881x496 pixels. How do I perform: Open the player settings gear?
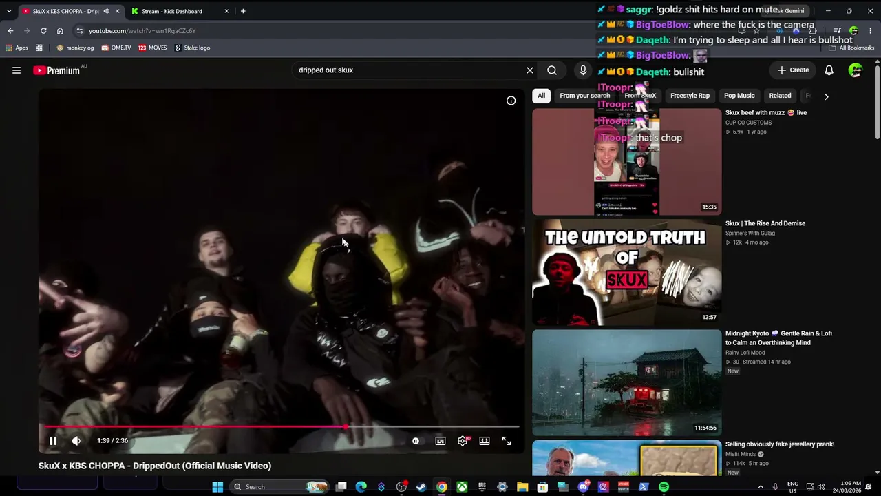[463, 441]
